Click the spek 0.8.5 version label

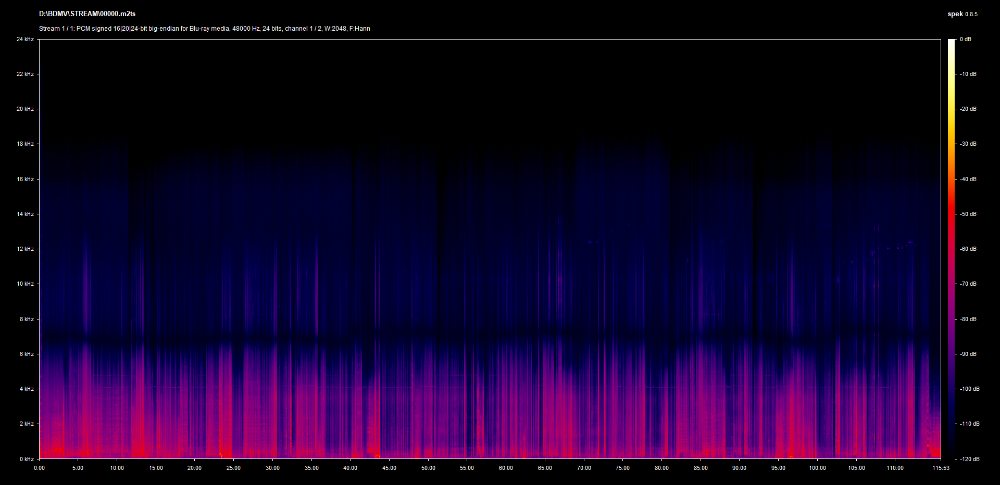(x=962, y=14)
